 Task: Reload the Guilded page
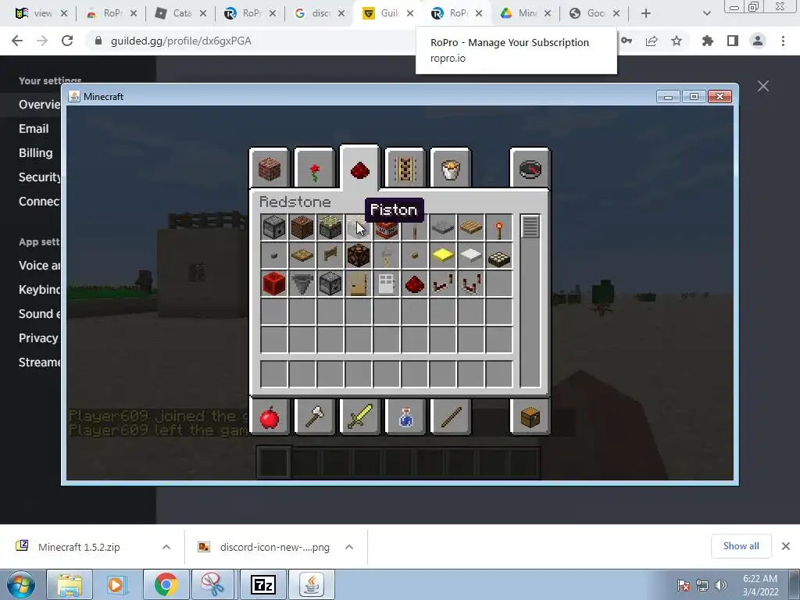point(67,41)
